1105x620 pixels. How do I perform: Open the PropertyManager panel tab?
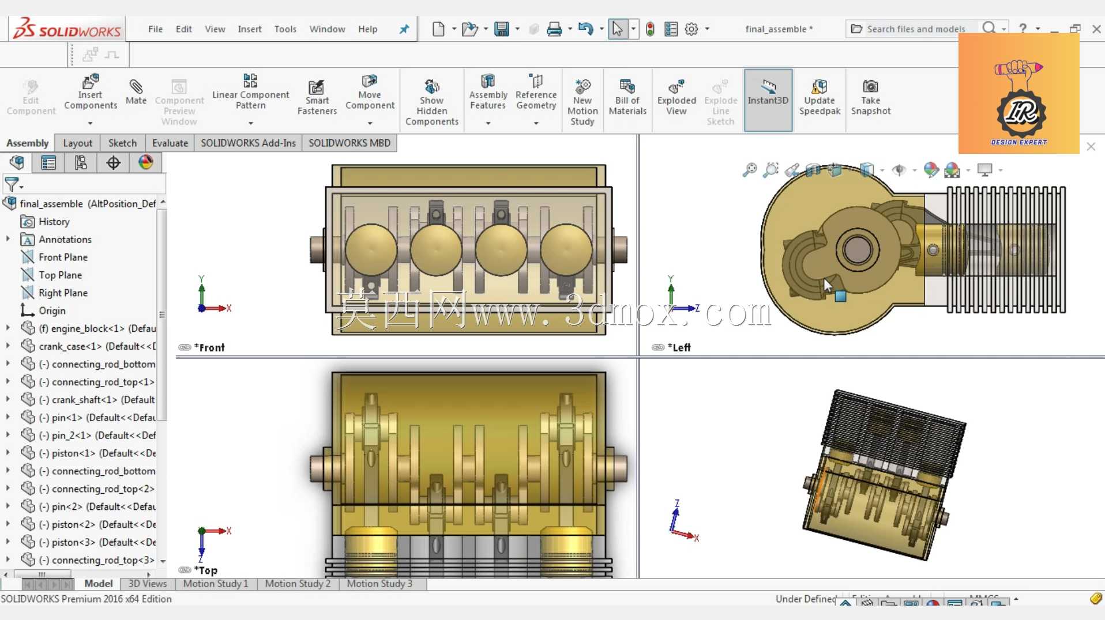click(x=48, y=163)
